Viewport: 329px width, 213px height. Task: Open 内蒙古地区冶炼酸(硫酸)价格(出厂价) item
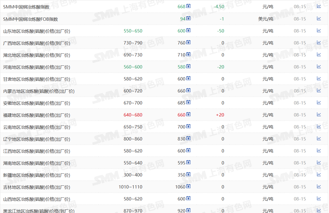[x=39, y=91]
